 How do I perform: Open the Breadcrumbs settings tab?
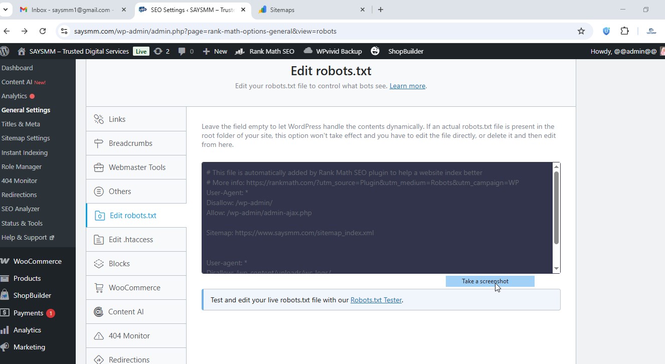click(x=130, y=143)
